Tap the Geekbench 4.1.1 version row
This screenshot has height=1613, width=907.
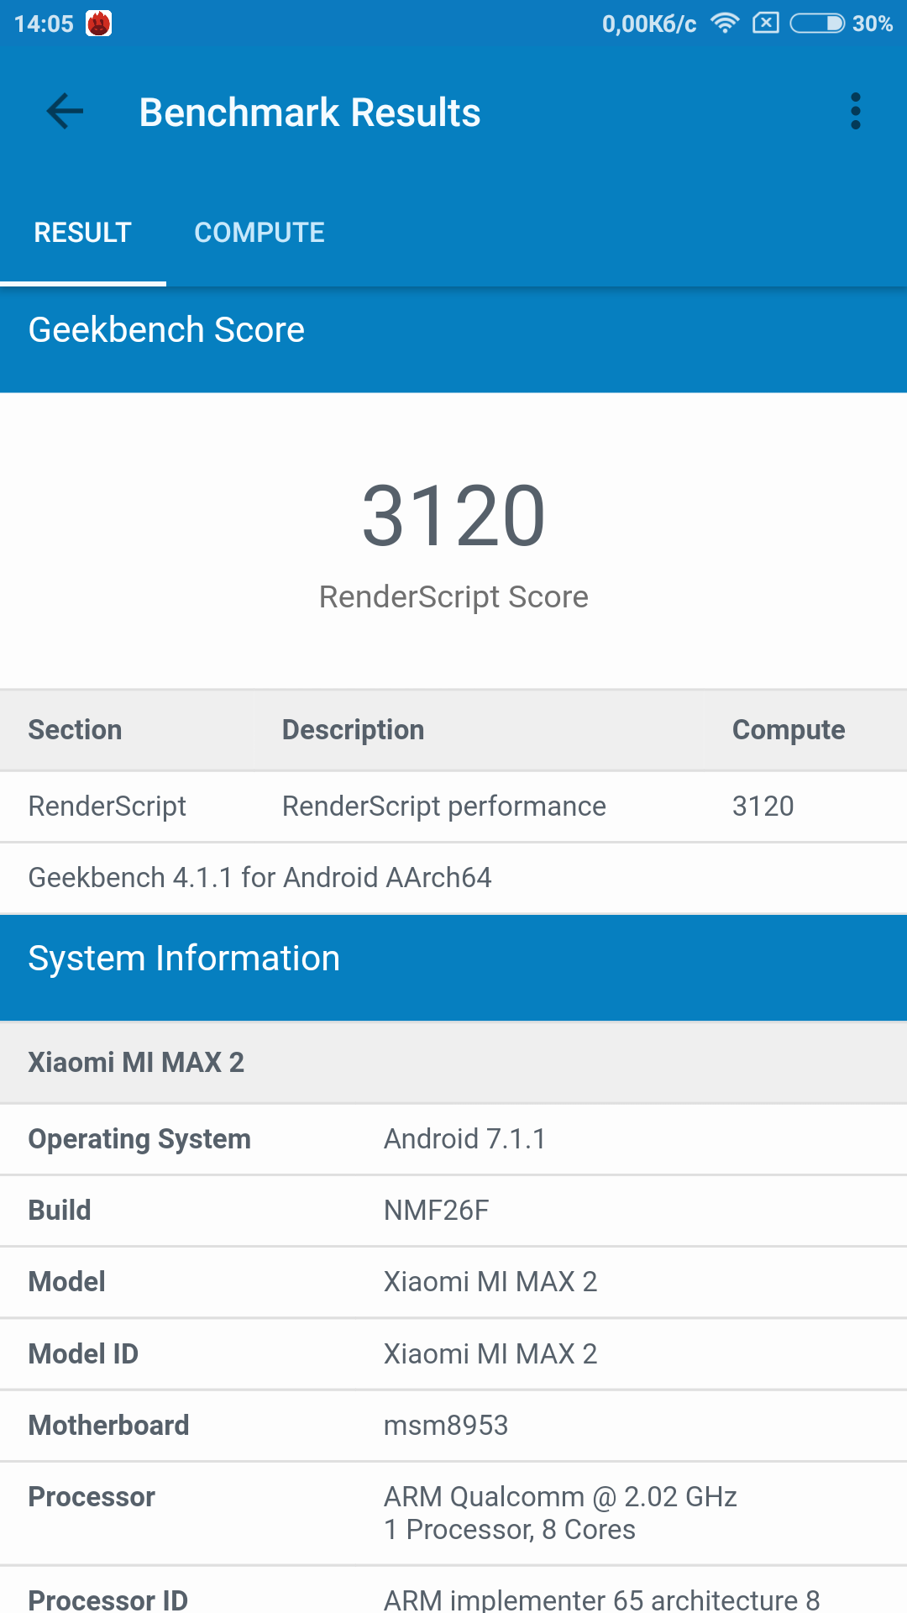pyautogui.click(x=260, y=878)
